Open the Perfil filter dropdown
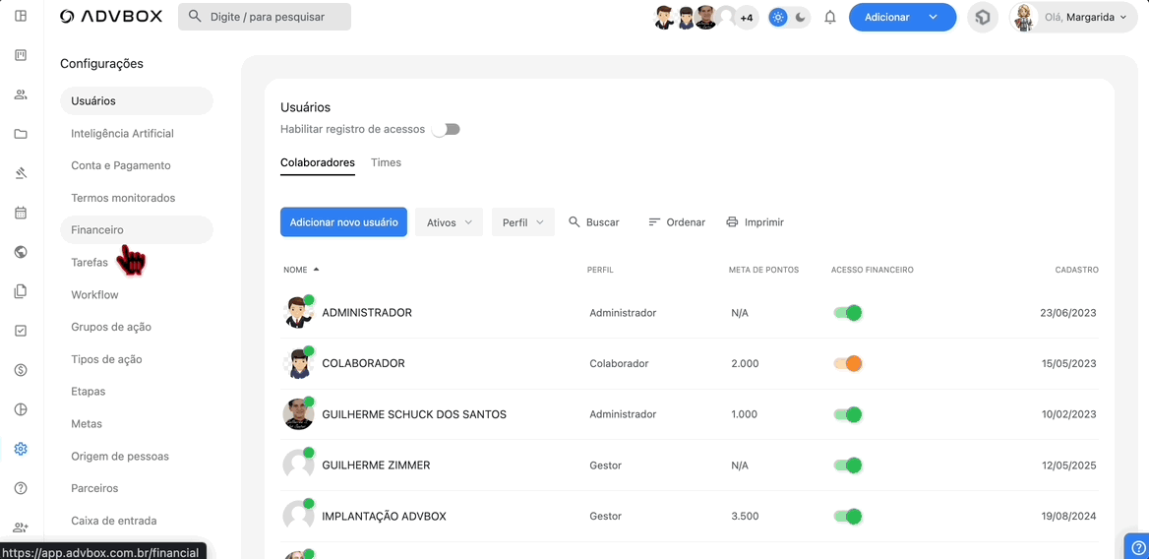 click(522, 222)
